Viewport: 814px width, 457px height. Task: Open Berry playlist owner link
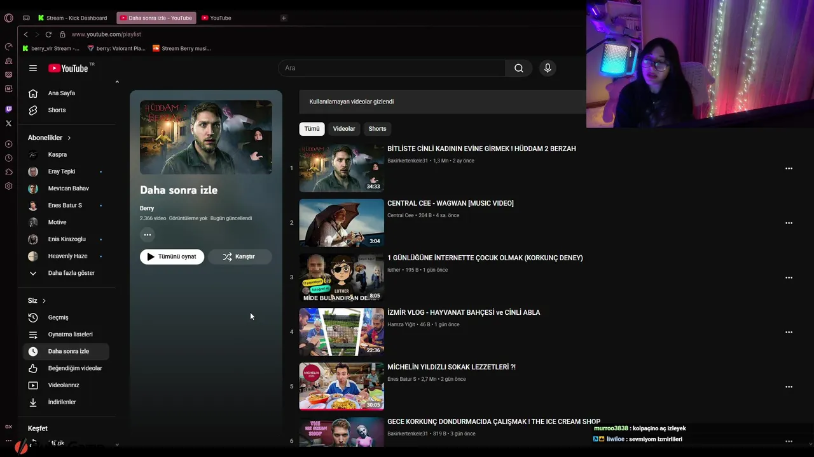[x=147, y=208]
